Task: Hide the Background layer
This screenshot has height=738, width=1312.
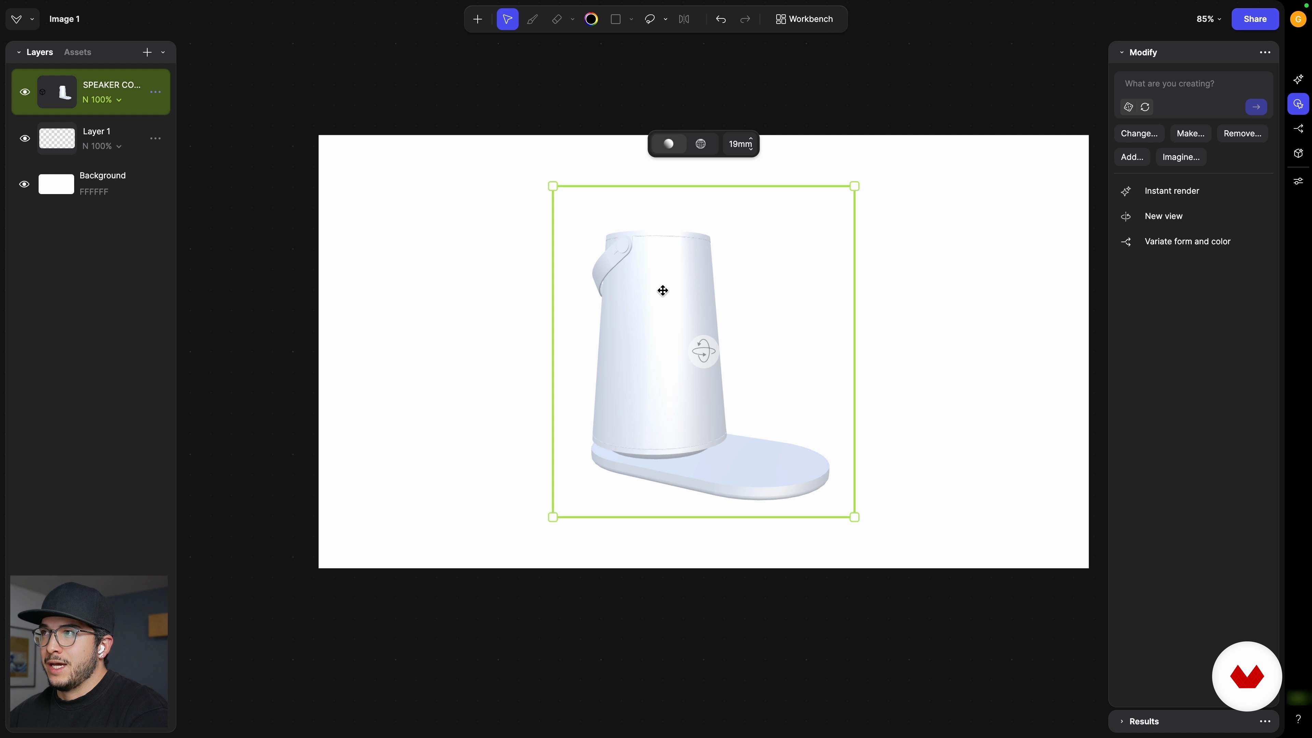Action: point(25,184)
